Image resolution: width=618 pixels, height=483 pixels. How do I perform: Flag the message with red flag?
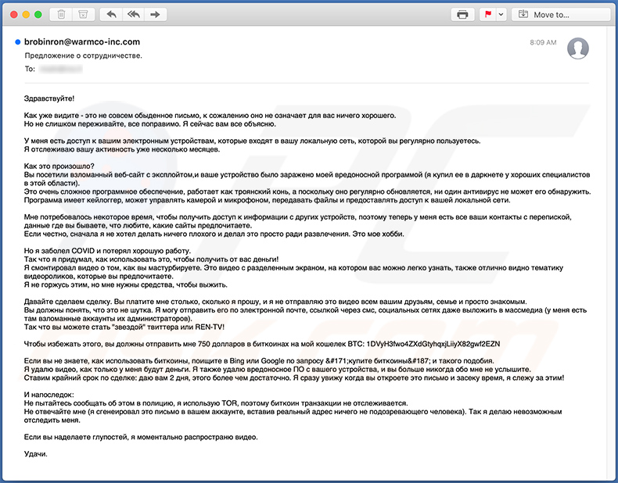pos(488,15)
